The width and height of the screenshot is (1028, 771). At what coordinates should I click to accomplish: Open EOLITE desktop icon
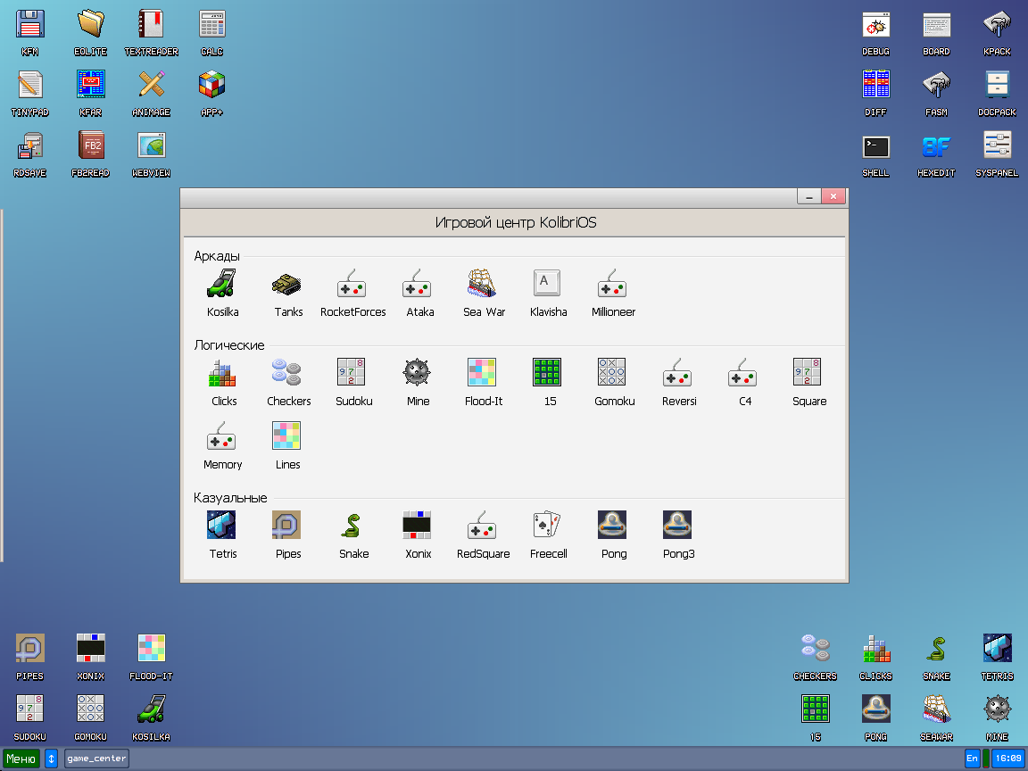click(x=90, y=33)
